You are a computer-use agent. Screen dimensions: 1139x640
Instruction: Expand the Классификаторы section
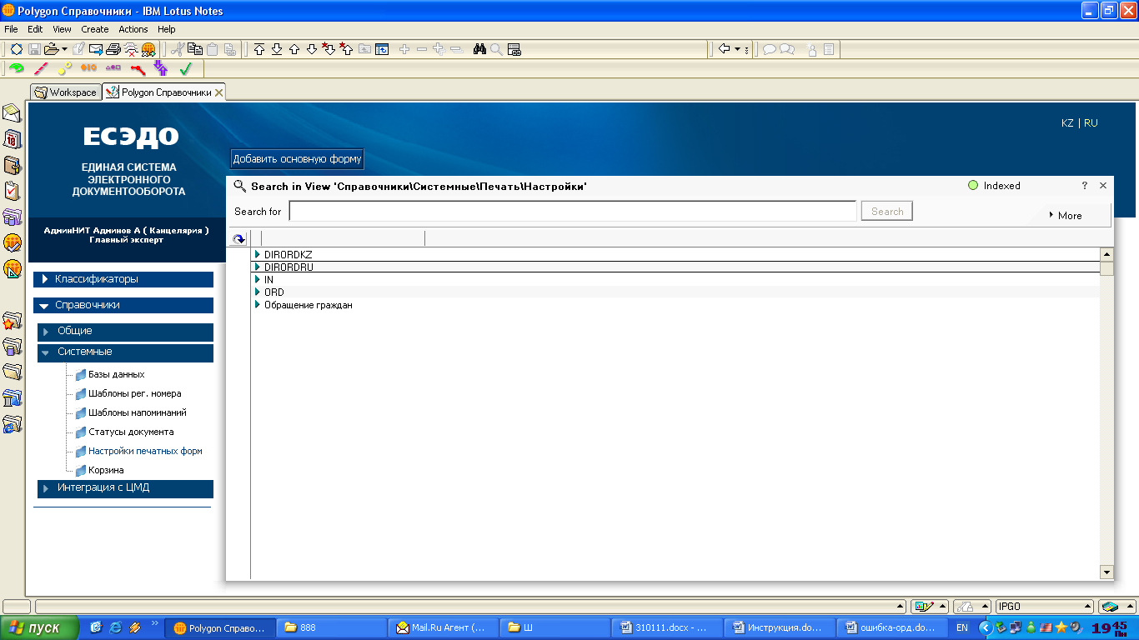pyautogui.click(x=123, y=279)
